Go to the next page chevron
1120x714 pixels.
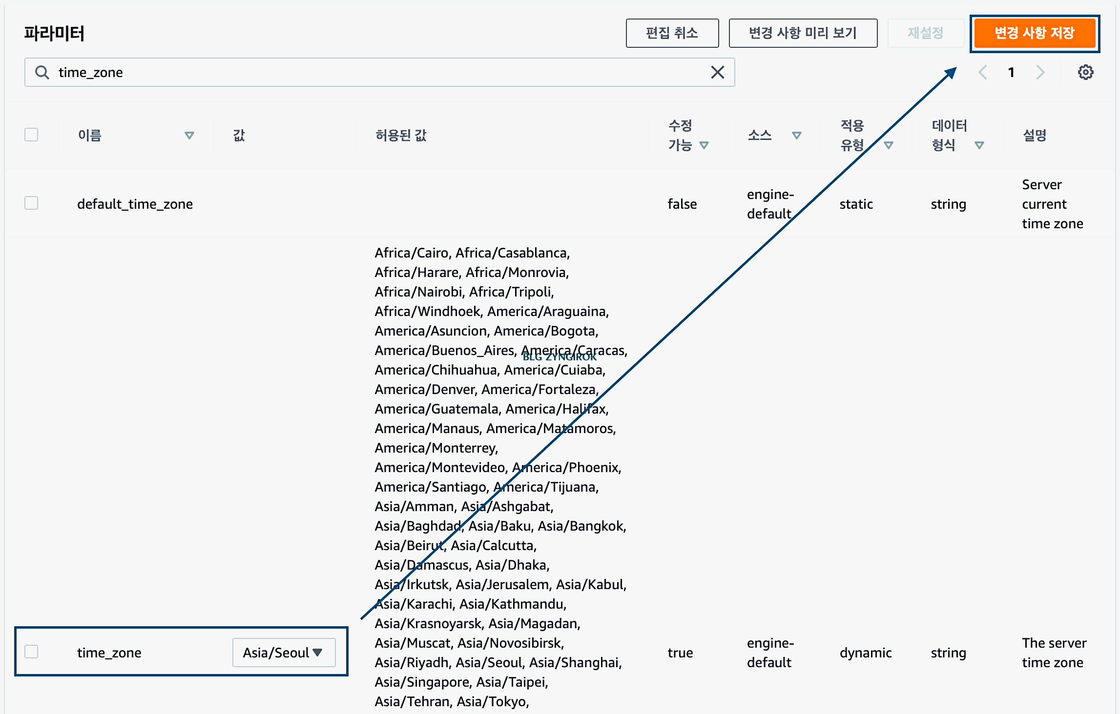point(1040,72)
